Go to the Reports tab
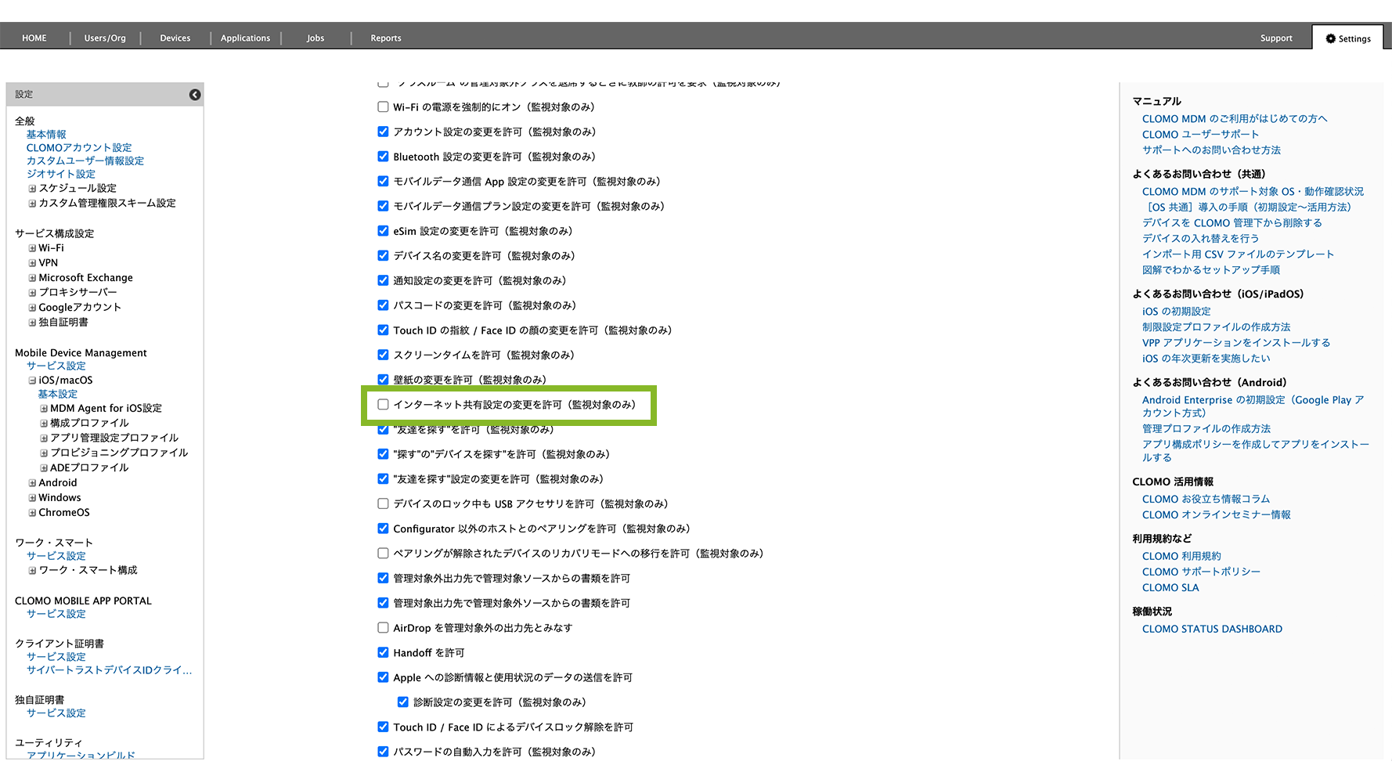The height and width of the screenshot is (783, 1392). coord(385,38)
